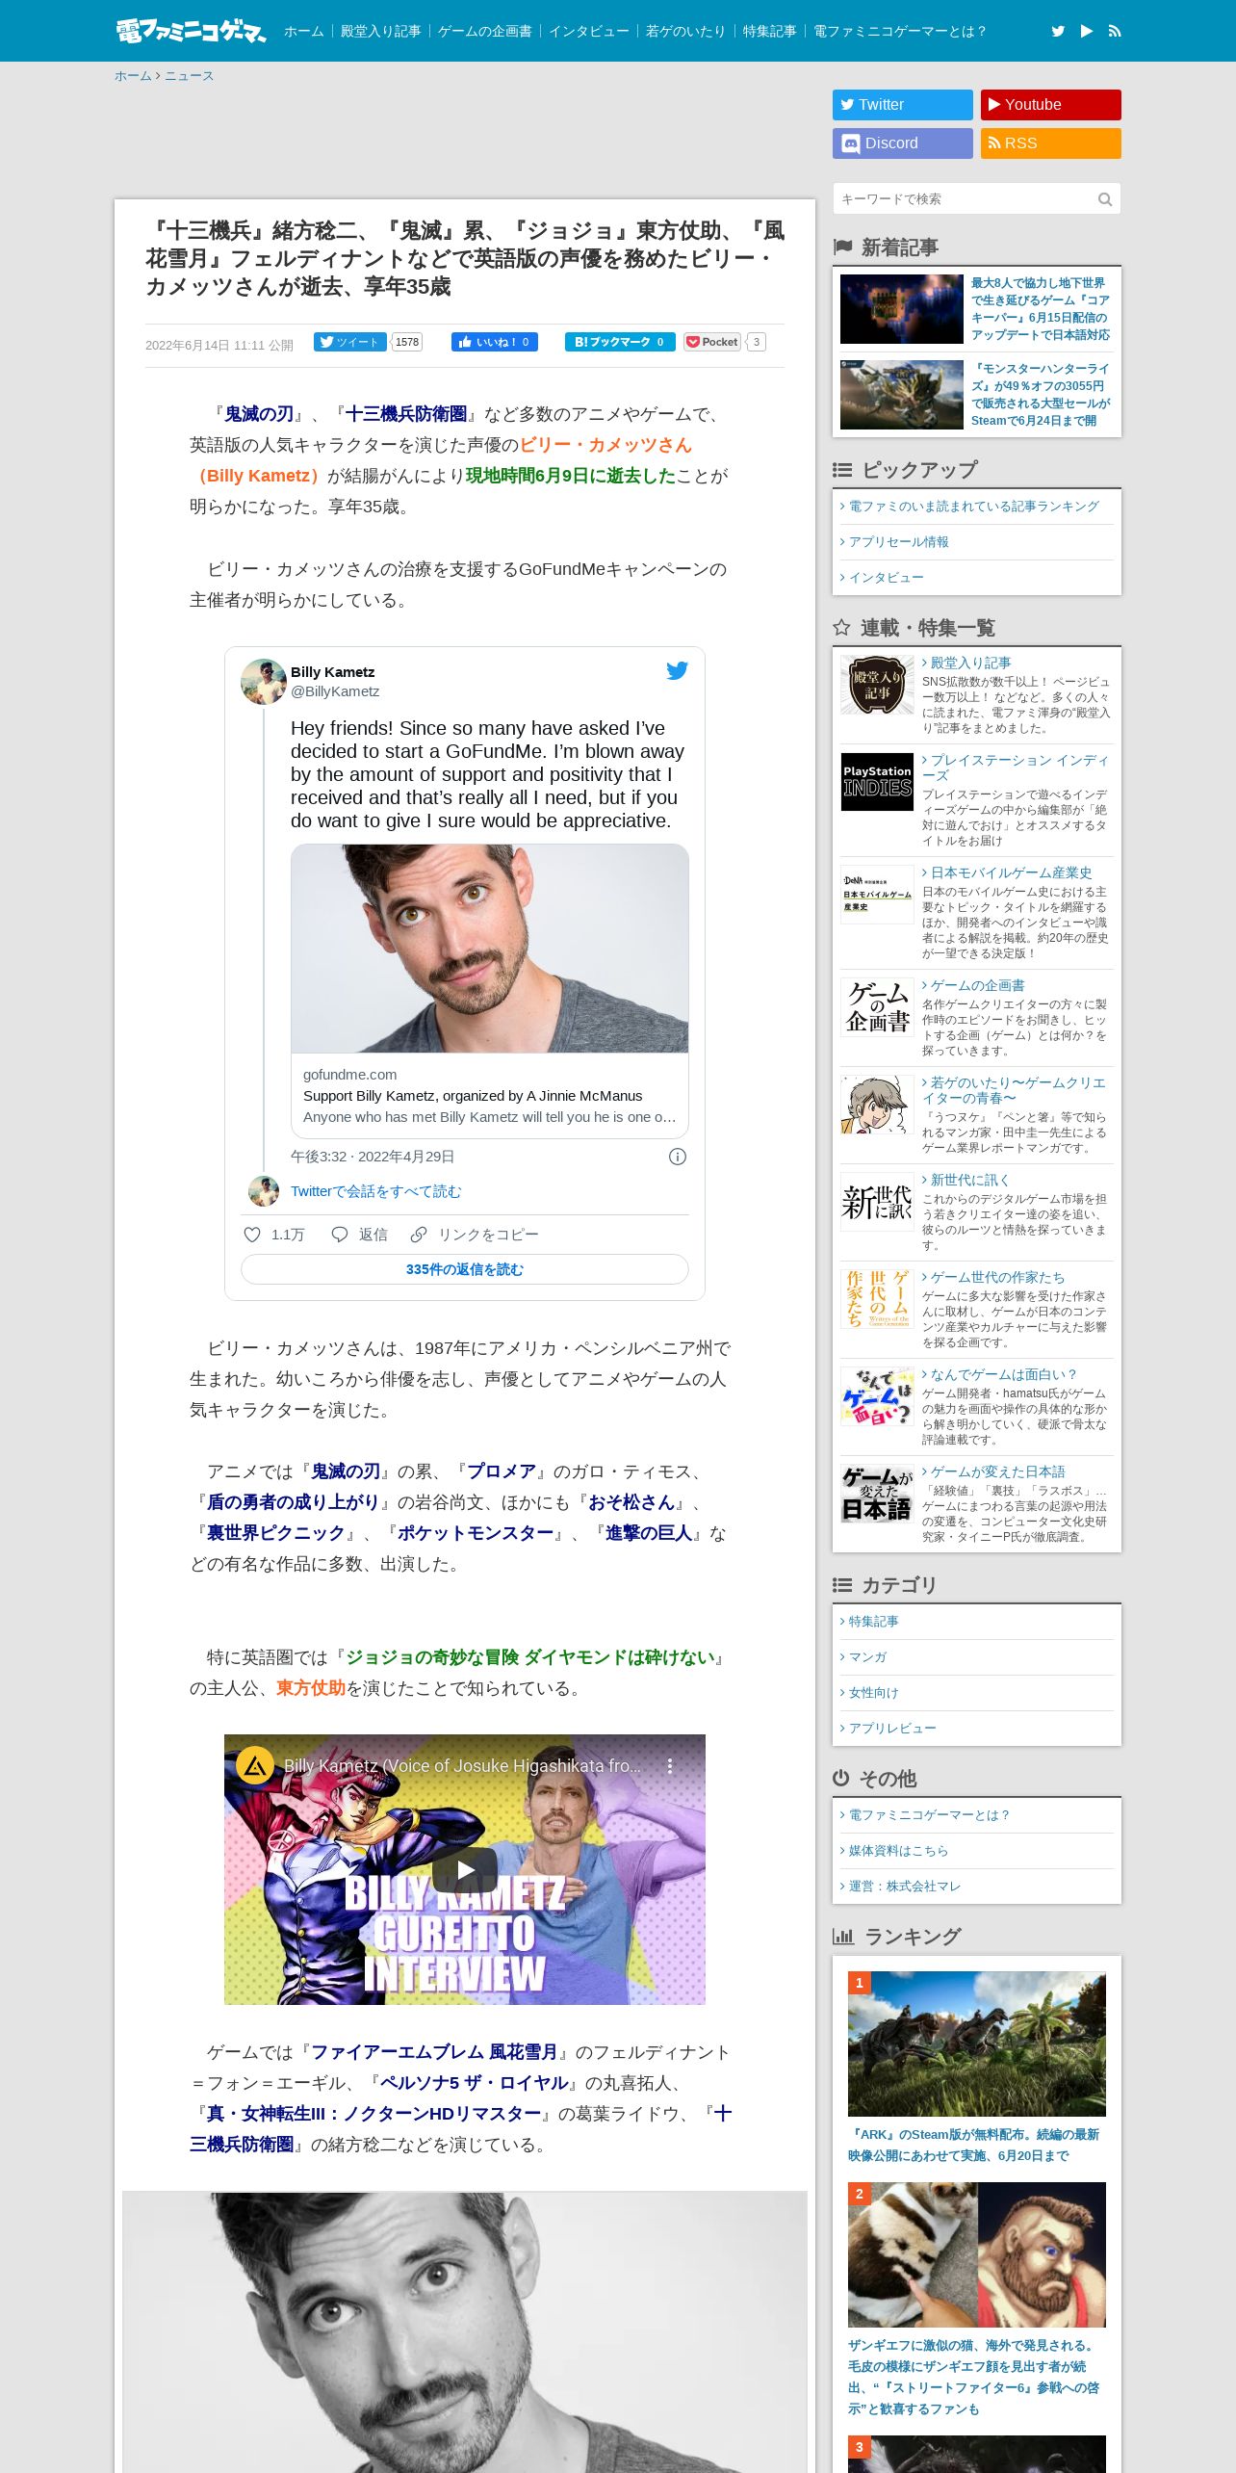This screenshot has width=1236, height=2473.
Task: Click the リンクをコピー link icon
Action: (418, 1235)
